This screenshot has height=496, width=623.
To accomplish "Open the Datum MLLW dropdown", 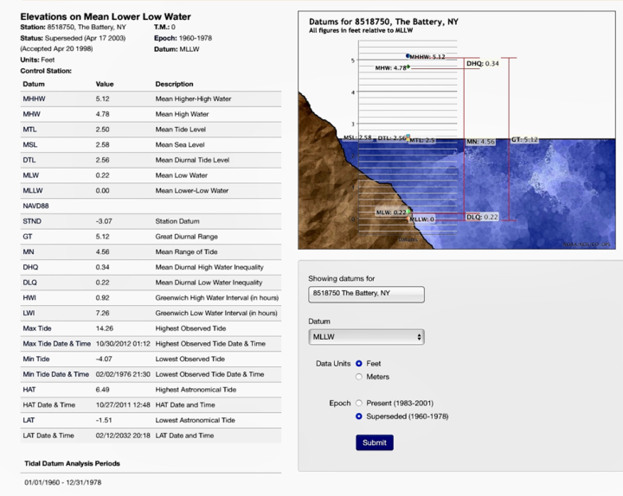I will [366, 337].
